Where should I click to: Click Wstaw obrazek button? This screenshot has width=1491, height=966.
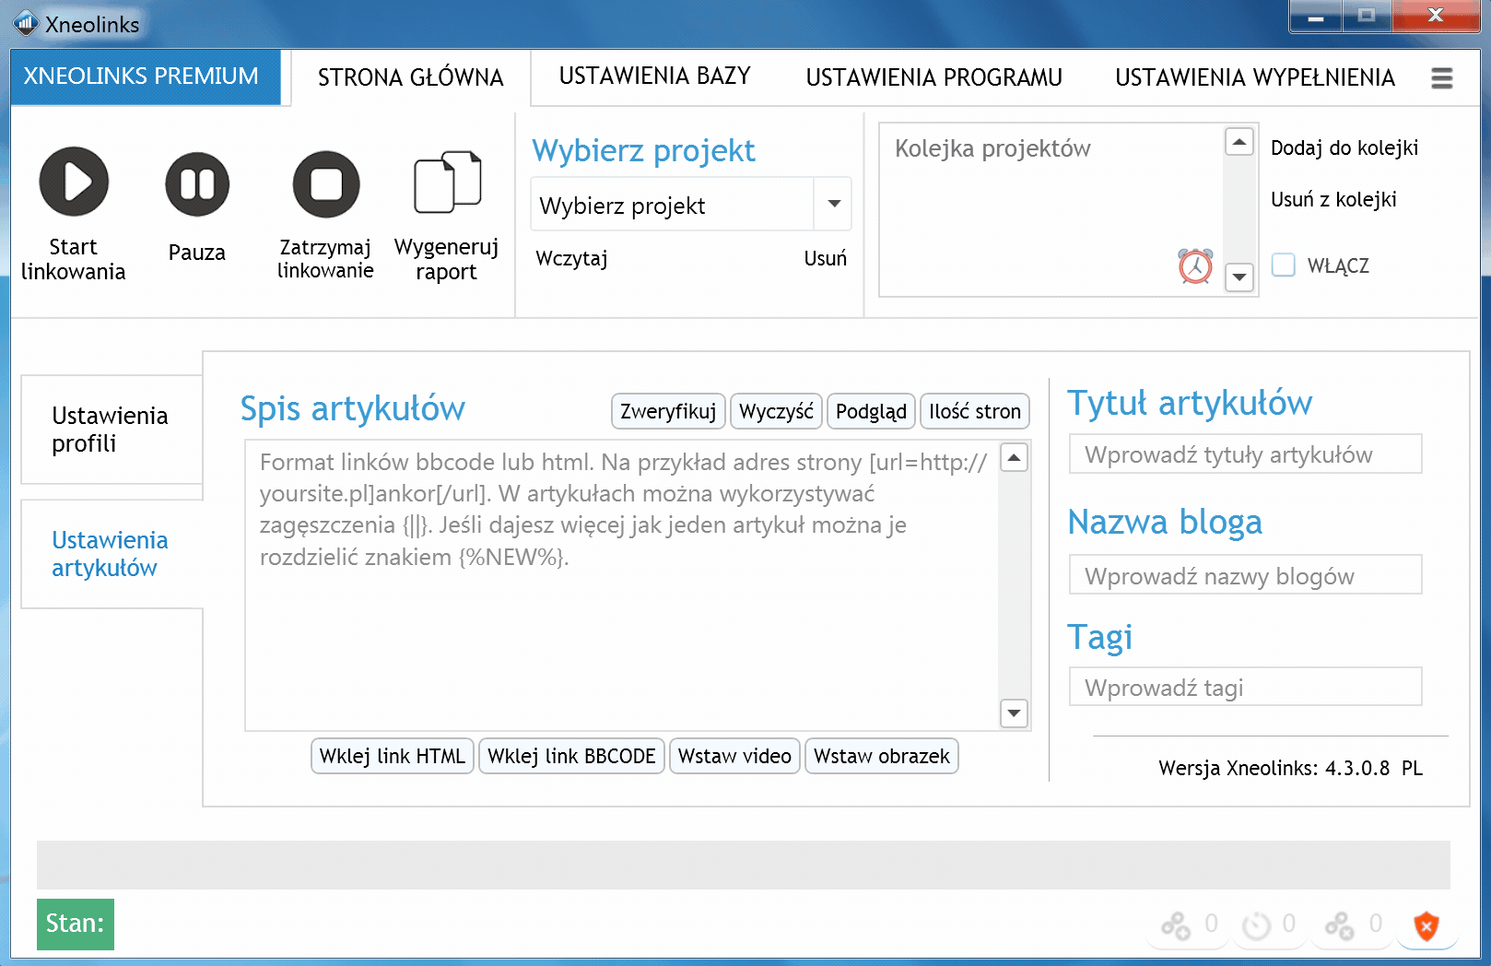[x=882, y=756]
